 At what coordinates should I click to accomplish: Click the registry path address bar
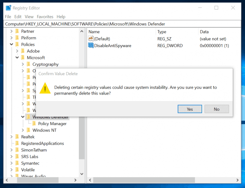click(122, 24)
